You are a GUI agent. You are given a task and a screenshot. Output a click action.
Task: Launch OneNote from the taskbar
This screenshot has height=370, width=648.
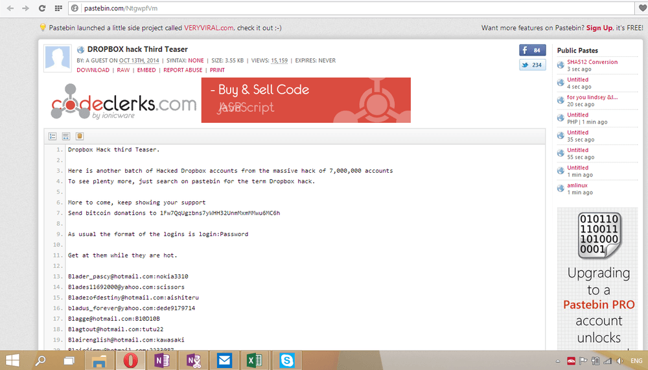pos(162,360)
